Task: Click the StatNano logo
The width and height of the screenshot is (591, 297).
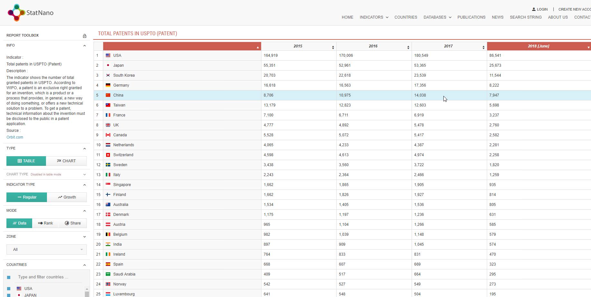Action: [x=31, y=13]
